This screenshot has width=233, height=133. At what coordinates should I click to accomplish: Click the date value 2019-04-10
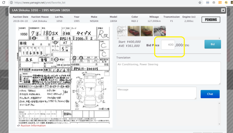click(x=20, y=21)
